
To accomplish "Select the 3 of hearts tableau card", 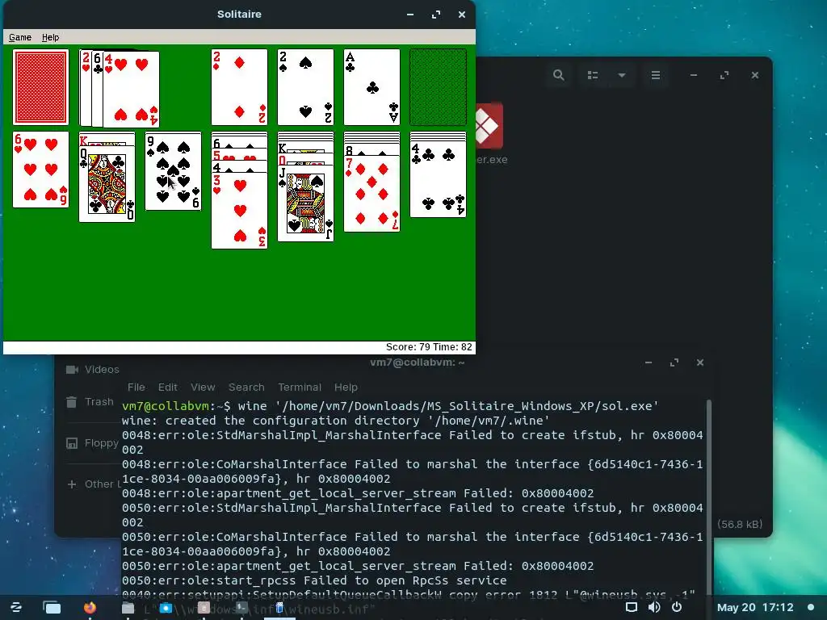I will pos(239,211).
